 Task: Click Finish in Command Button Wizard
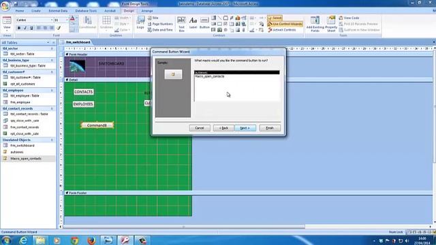pos(270,128)
